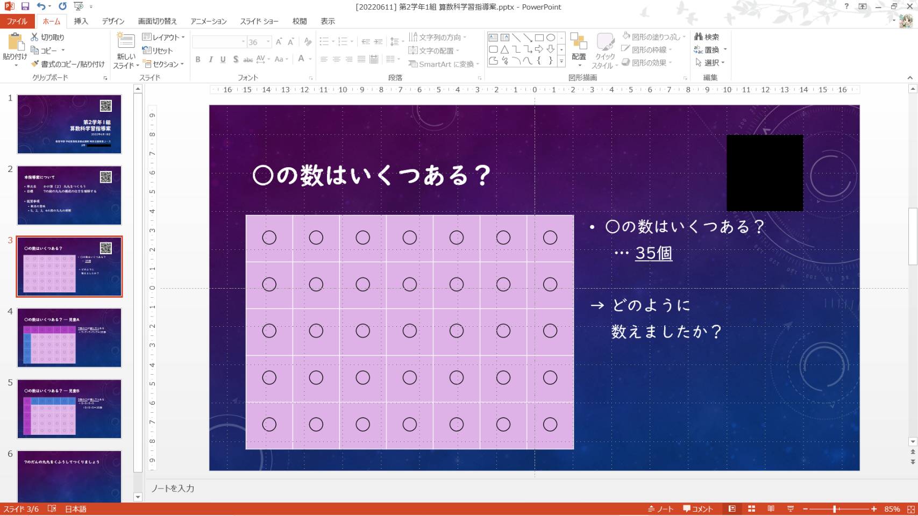The image size is (918, 516).
Task: Click Cut (切り取り) in the clipboard group
Action: point(47,37)
